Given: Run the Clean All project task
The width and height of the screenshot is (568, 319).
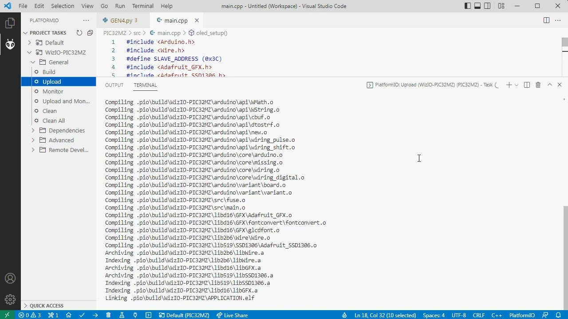Looking at the screenshot, I should [54, 121].
